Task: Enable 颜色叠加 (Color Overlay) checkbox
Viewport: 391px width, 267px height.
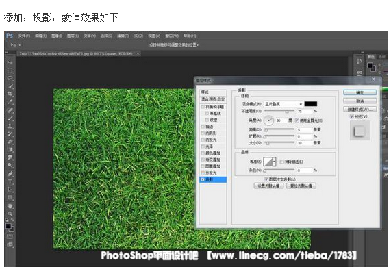Action: coord(203,153)
